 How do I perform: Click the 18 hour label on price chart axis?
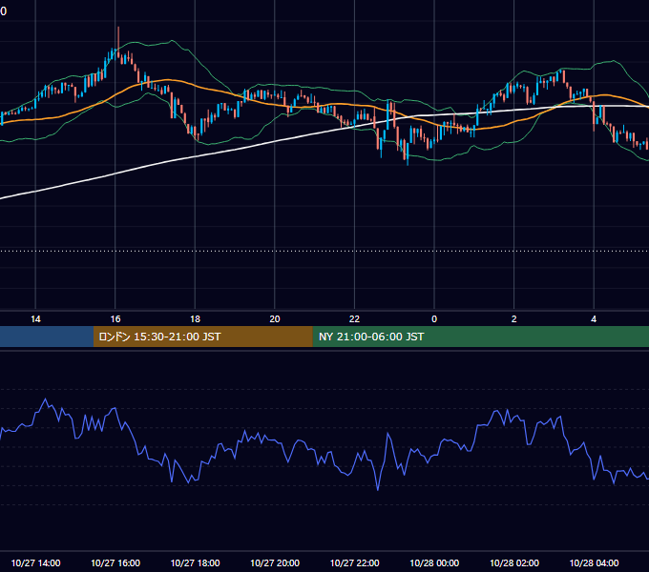tap(195, 319)
